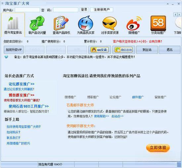Open the 如何购买? link
This screenshot has height=168, width=182.
14,132
